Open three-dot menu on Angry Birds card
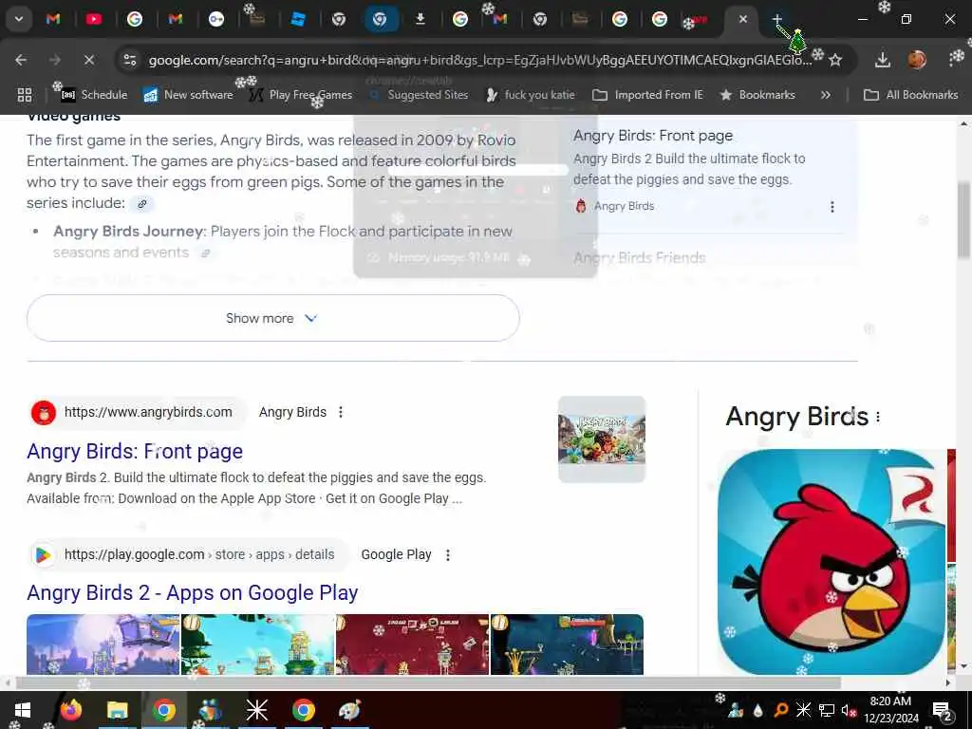972x729 pixels. coord(832,206)
